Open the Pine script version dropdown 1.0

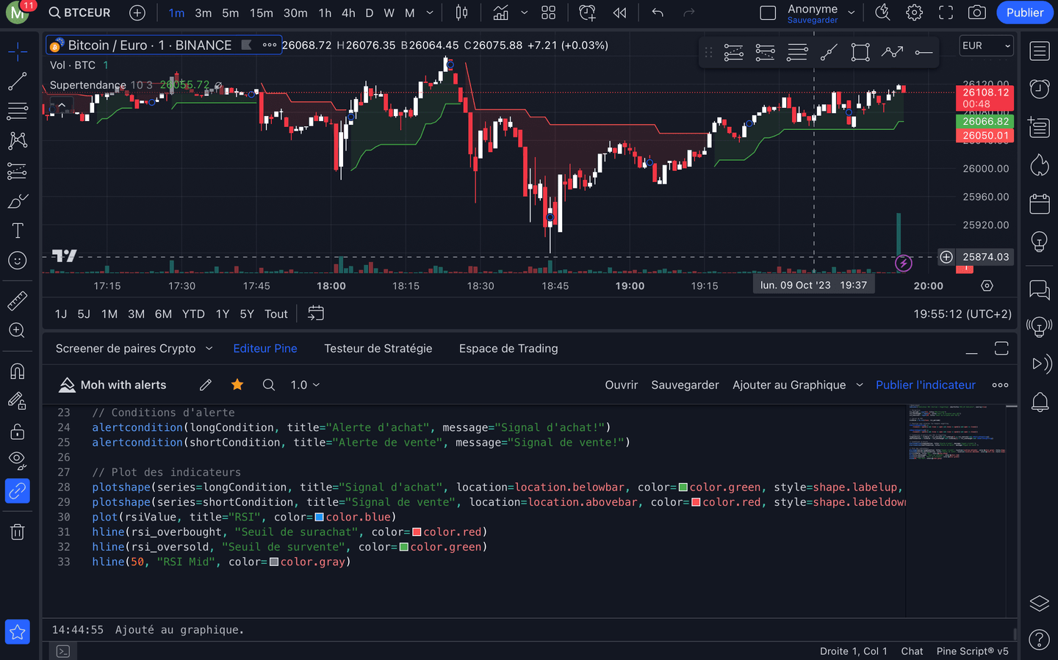305,384
